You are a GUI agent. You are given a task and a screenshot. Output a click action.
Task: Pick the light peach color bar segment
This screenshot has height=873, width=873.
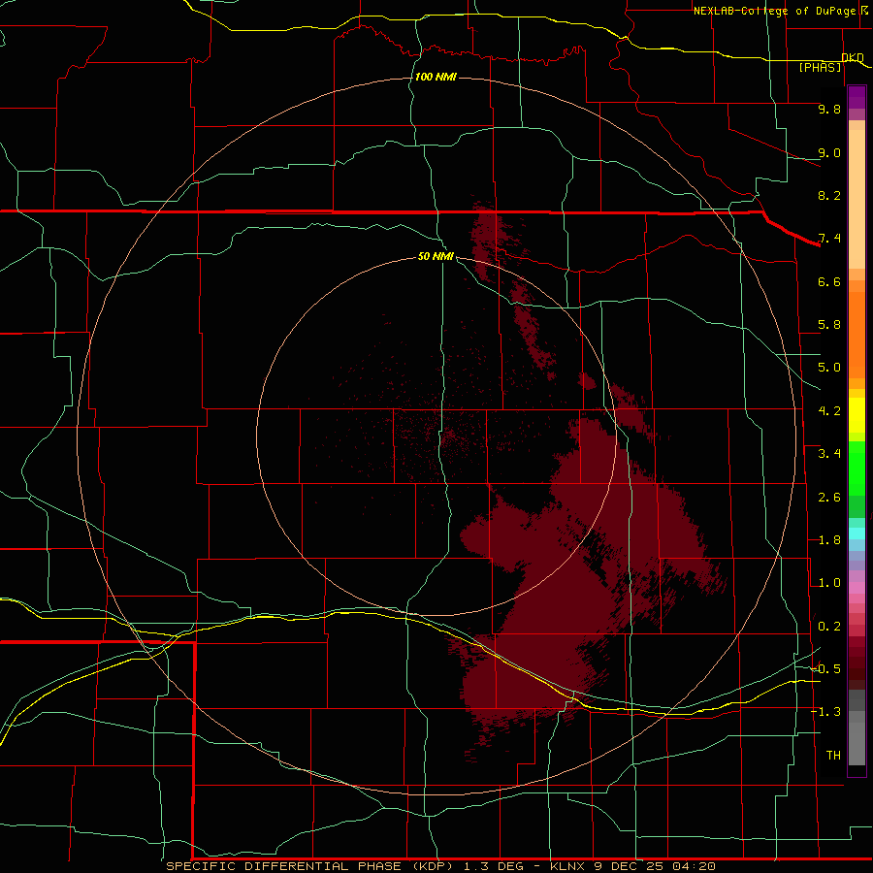[857, 199]
